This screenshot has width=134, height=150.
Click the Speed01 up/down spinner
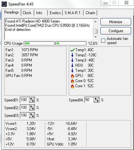tap(32, 100)
